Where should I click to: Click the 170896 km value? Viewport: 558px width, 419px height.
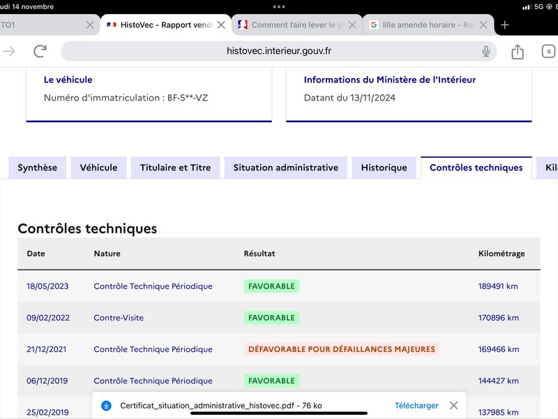pyautogui.click(x=498, y=318)
